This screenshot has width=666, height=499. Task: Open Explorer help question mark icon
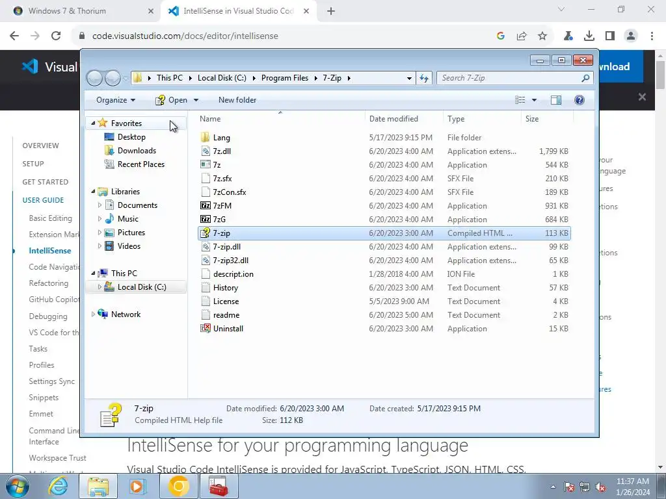click(x=579, y=100)
